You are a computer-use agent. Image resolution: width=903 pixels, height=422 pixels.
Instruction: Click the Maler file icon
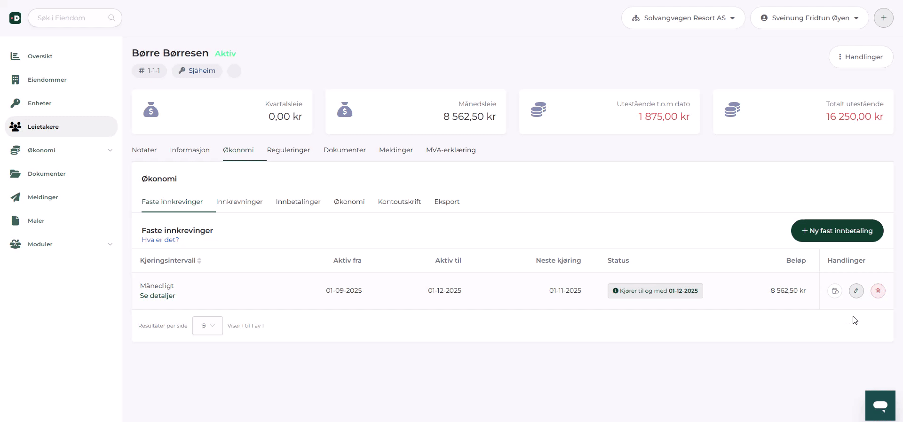[15, 221]
